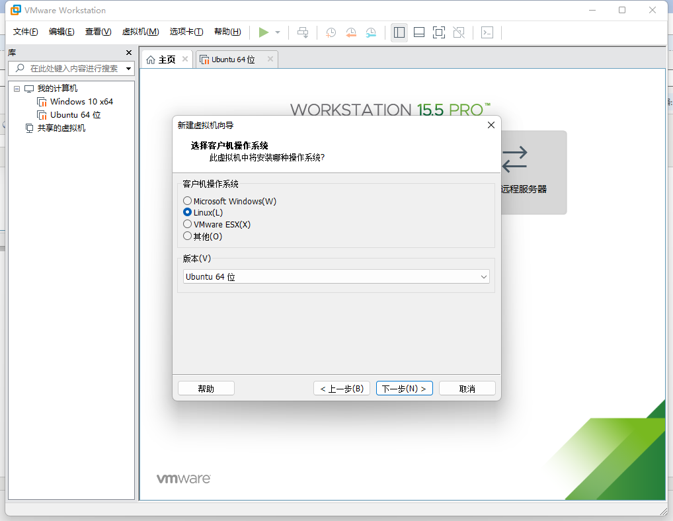
Task: Click the remote server arrows icon
Action: click(x=514, y=159)
